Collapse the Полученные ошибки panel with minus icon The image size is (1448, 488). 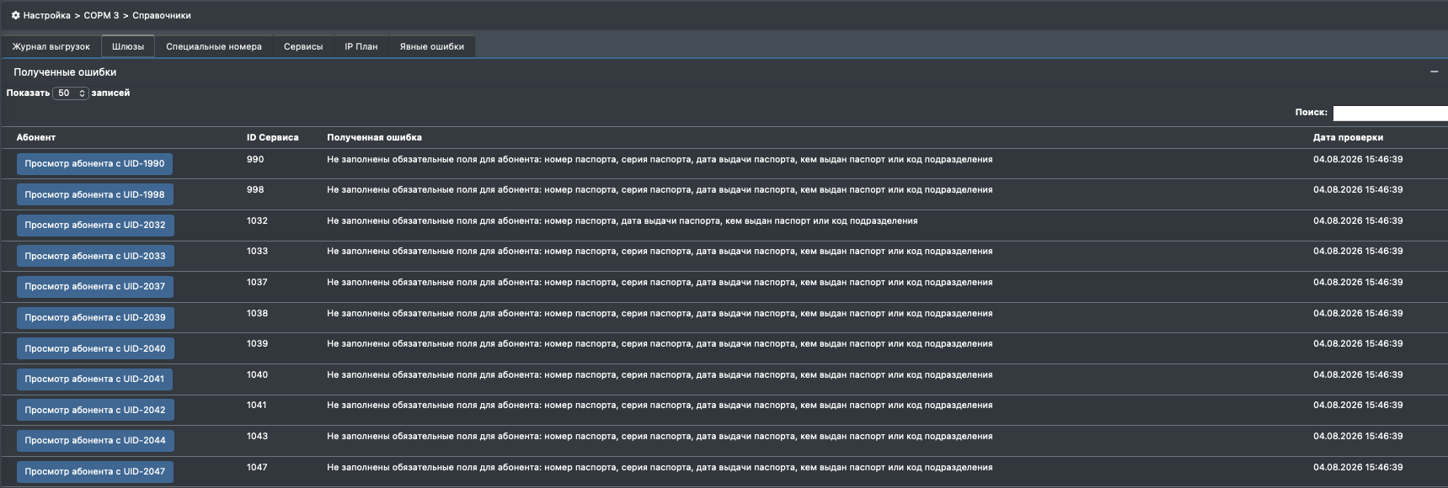[x=1434, y=72]
